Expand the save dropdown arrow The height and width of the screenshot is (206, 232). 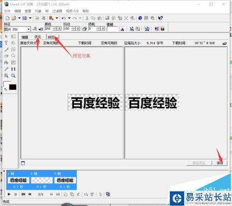tap(30, 18)
